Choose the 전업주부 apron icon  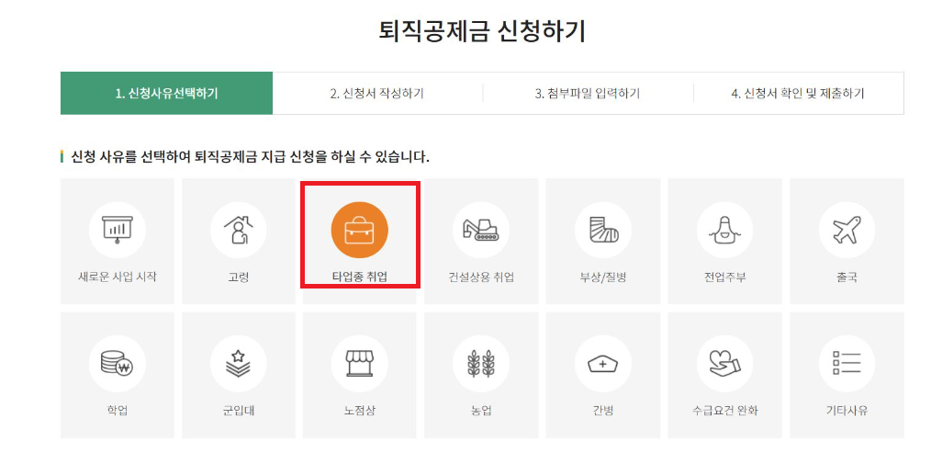coord(724,230)
